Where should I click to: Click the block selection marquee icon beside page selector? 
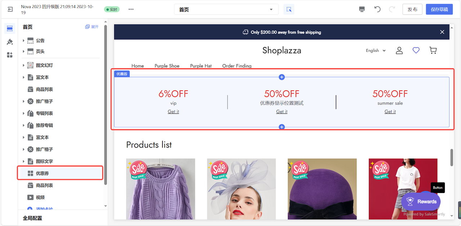coord(289,9)
